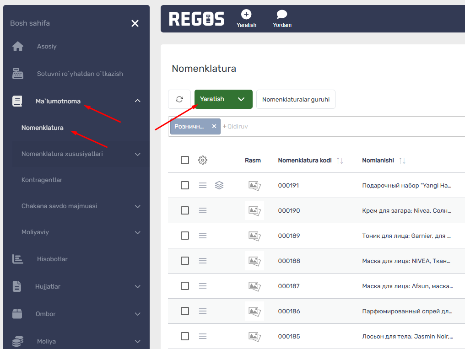Screen dimensions: 465x349
Task: Tick the checkbox for row 000188
Action: (185, 261)
